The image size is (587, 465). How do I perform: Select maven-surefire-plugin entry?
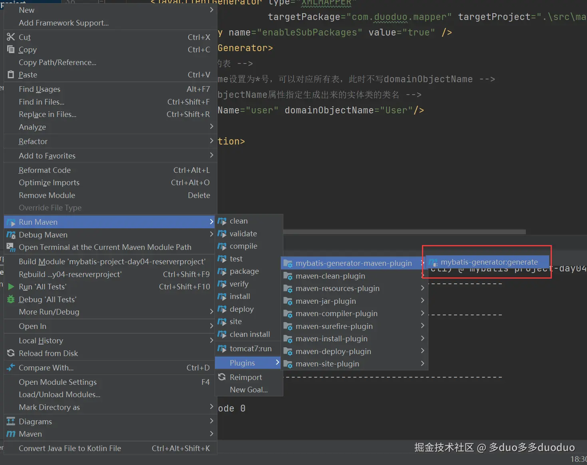click(x=354, y=326)
